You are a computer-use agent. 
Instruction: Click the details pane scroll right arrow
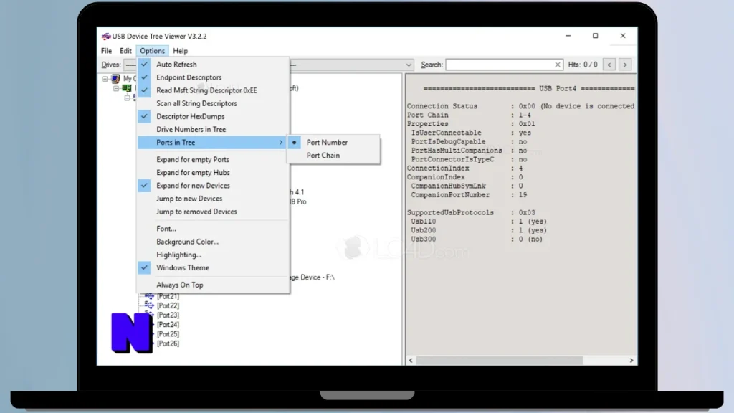pyautogui.click(x=631, y=361)
